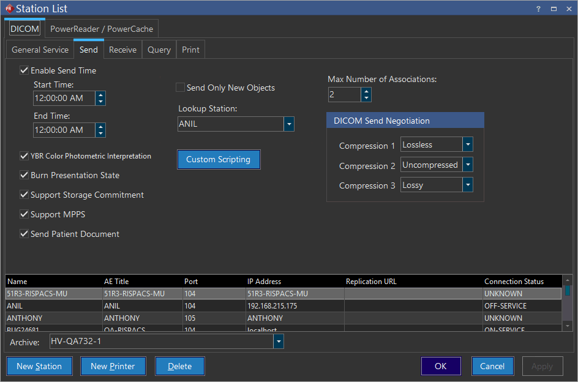Expand Compression 1 Lossless dropdown
Image resolution: width=578 pixels, height=382 pixels.
(467, 145)
